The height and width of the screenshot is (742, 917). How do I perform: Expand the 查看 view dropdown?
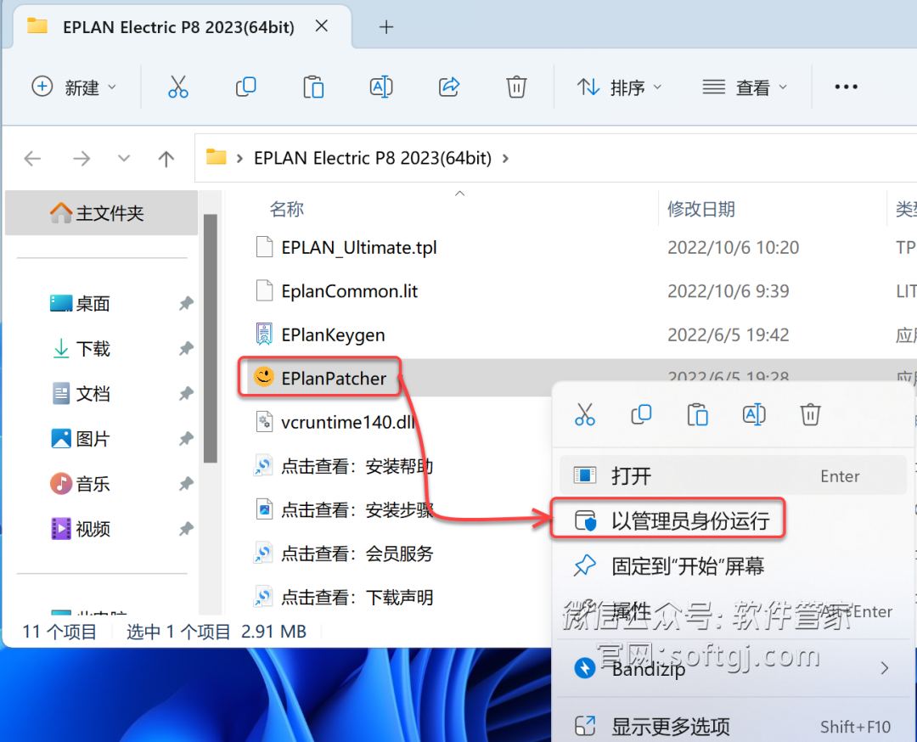(x=745, y=87)
